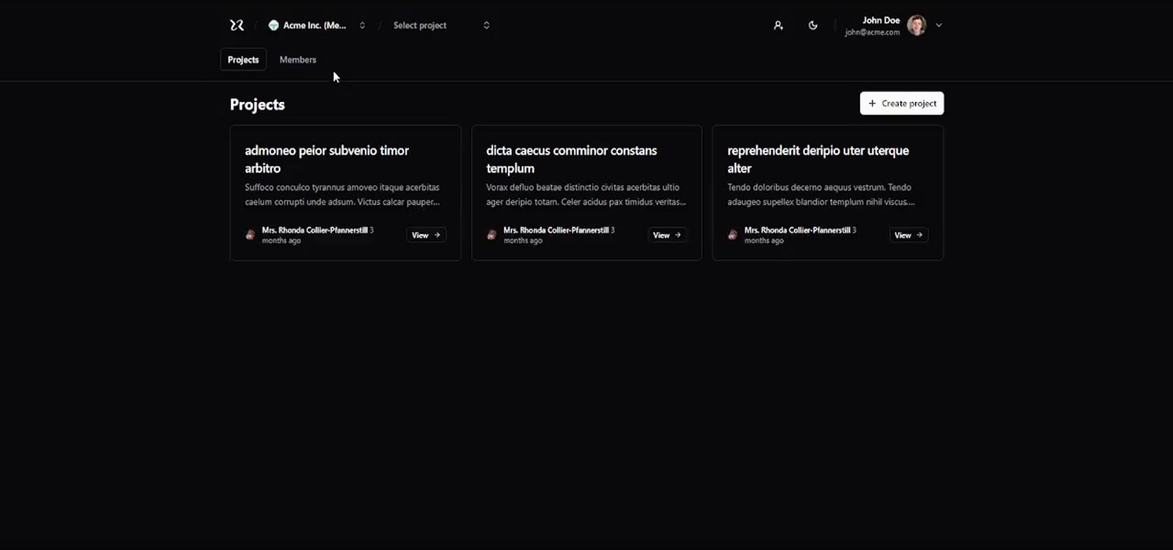
Task: View the admoneo peior subvenio project
Action: (x=426, y=235)
